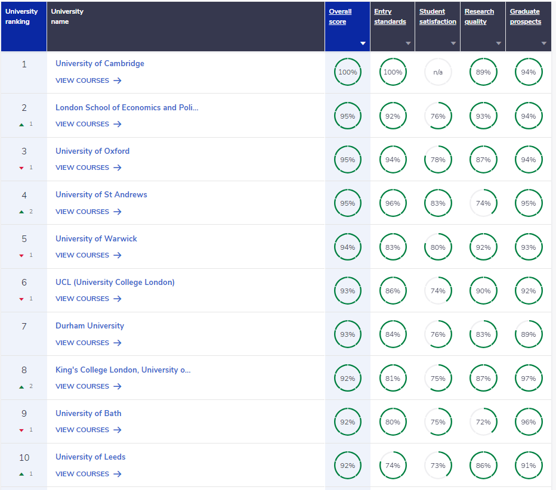Screen dimensions: 556x490
Task: Click University of Cambridge's 100% overall score circle
Action: (x=347, y=72)
